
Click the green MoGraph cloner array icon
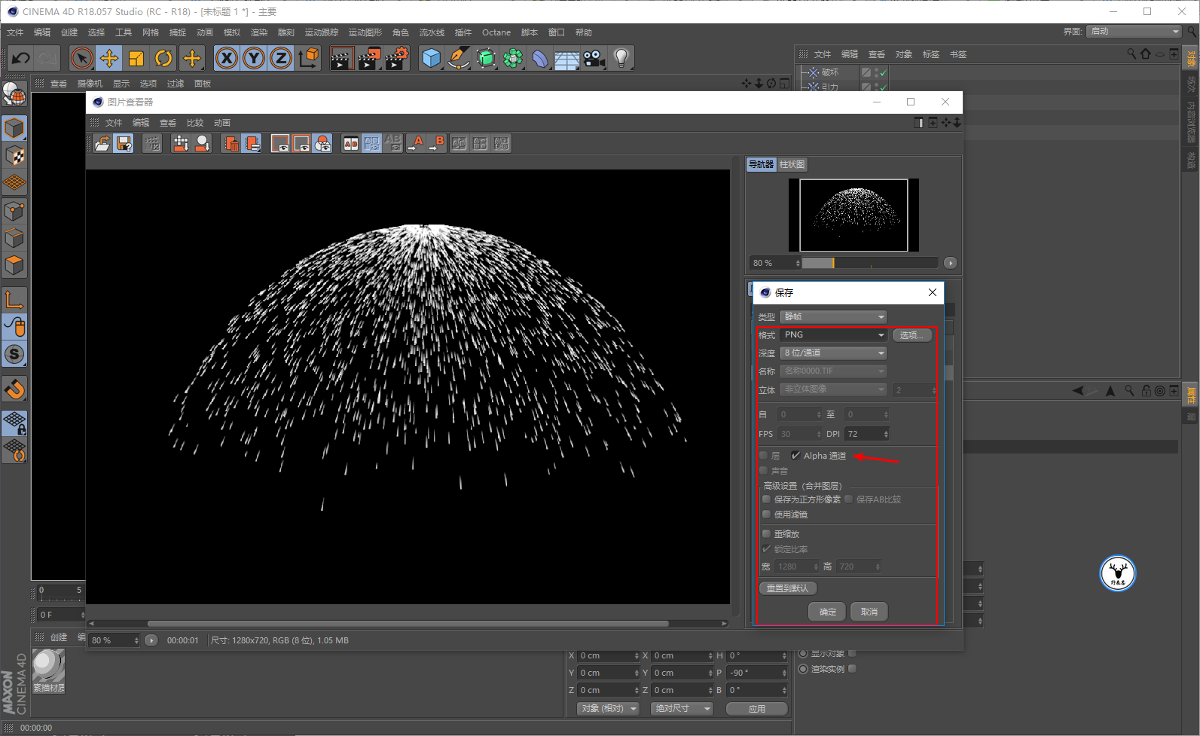click(513, 58)
